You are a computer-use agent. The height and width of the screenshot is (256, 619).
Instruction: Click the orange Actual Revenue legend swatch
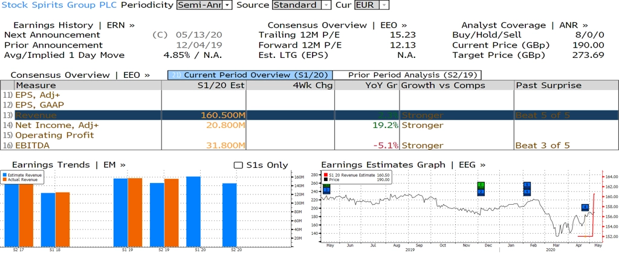click(4, 179)
